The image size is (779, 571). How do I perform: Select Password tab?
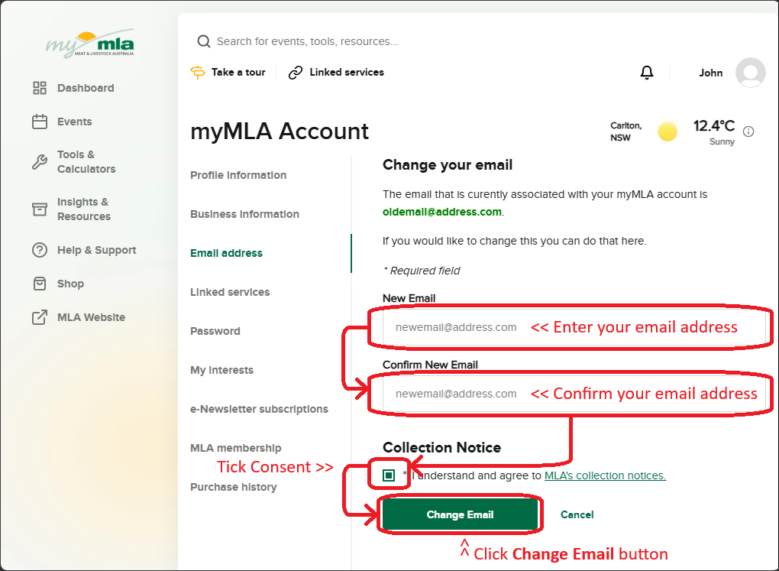point(215,331)
